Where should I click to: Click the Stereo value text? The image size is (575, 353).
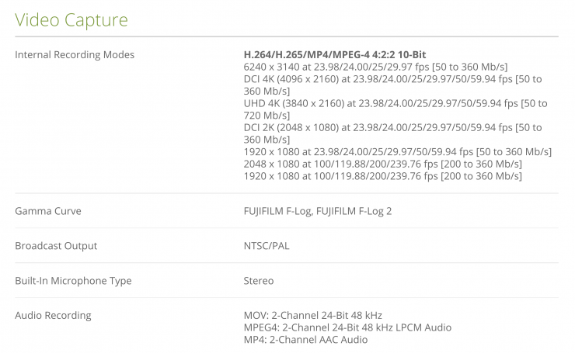[258, 281]
